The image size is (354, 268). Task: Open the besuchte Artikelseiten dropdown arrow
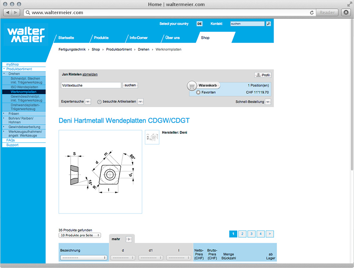tap(140, 102)
